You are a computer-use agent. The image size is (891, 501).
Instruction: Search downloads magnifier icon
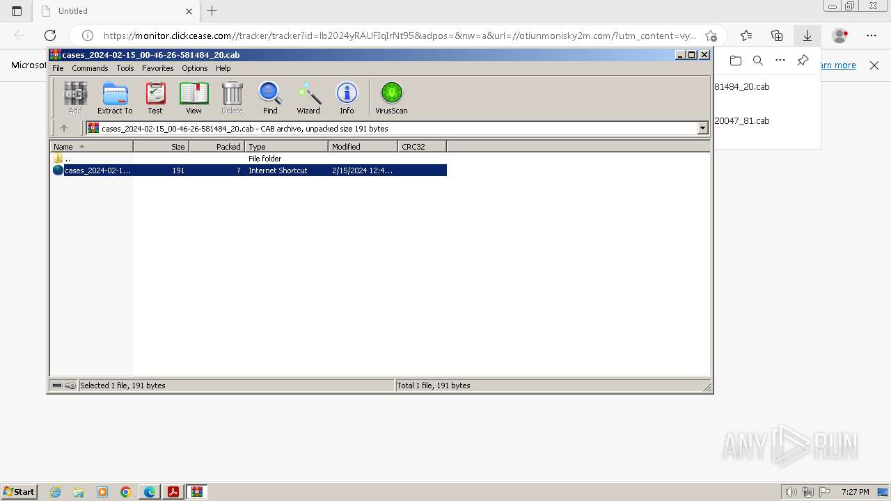coord(758,61)
